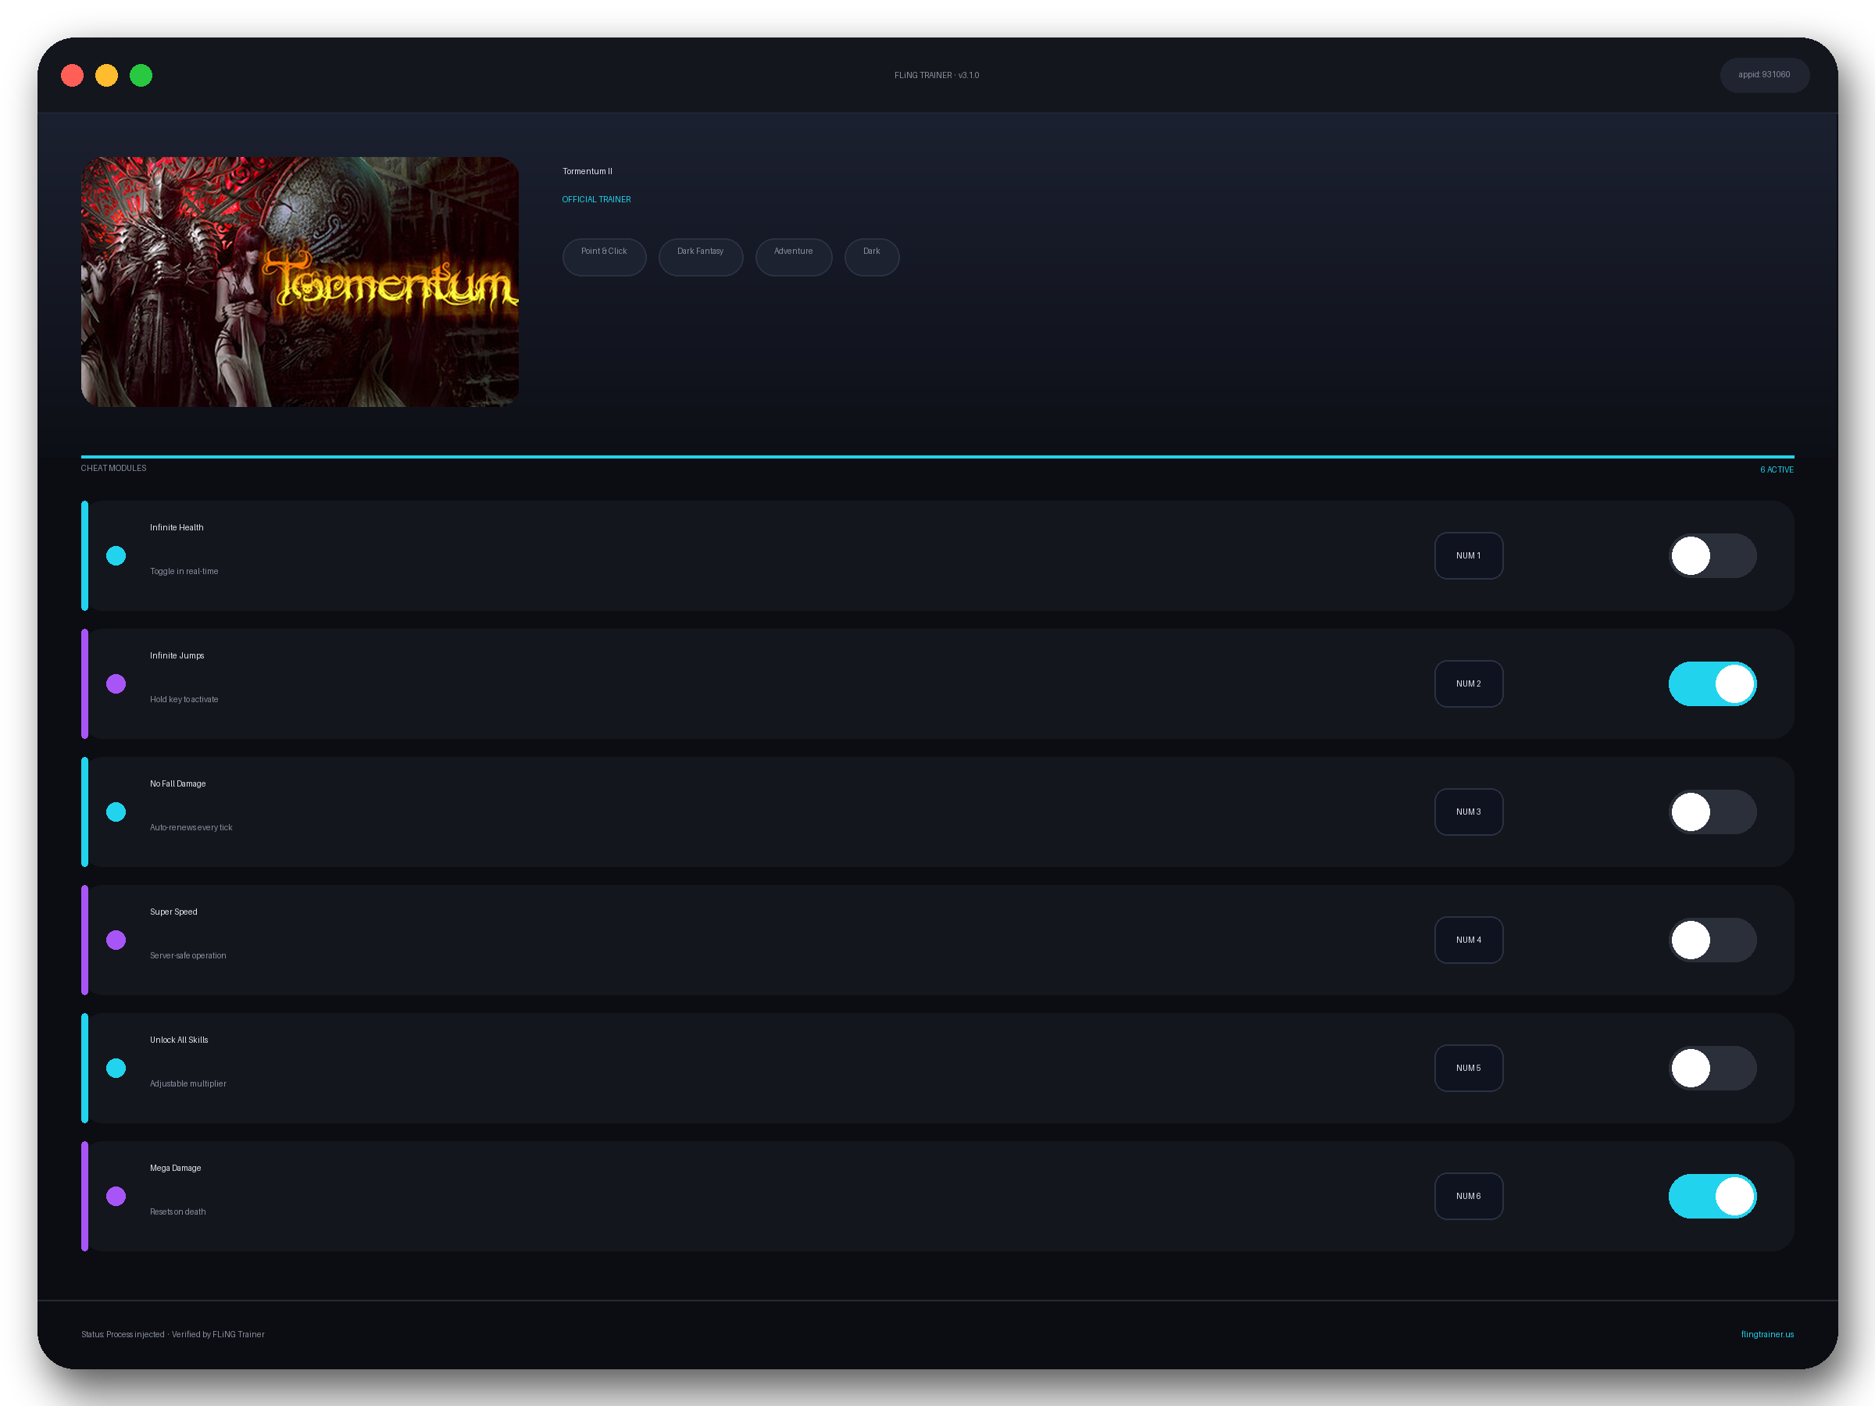Image resolution: width=1875 pixels, height=1406 pixels.
Task: Close the trainer window with red button
Action: [x=73, y=76]
